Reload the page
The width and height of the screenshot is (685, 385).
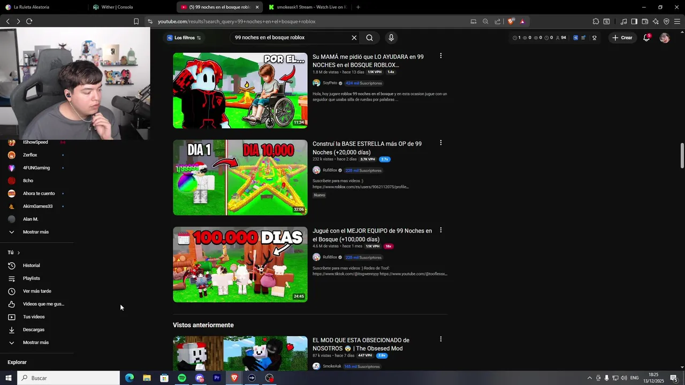pos(29,21)
